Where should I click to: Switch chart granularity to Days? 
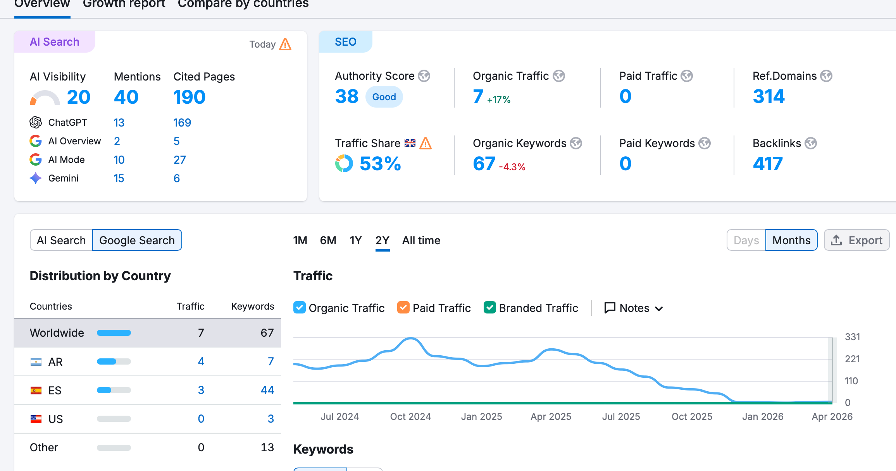click(x=746, y=240)
